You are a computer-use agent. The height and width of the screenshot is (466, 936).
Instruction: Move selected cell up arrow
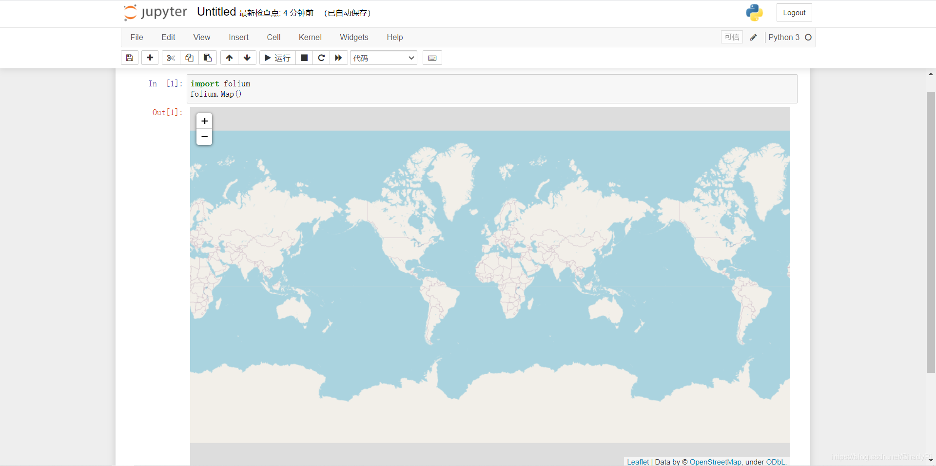click(x=229, y=58)
